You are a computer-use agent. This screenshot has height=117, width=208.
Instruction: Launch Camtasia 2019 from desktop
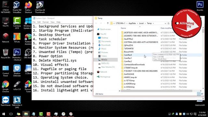coord(17,23)
